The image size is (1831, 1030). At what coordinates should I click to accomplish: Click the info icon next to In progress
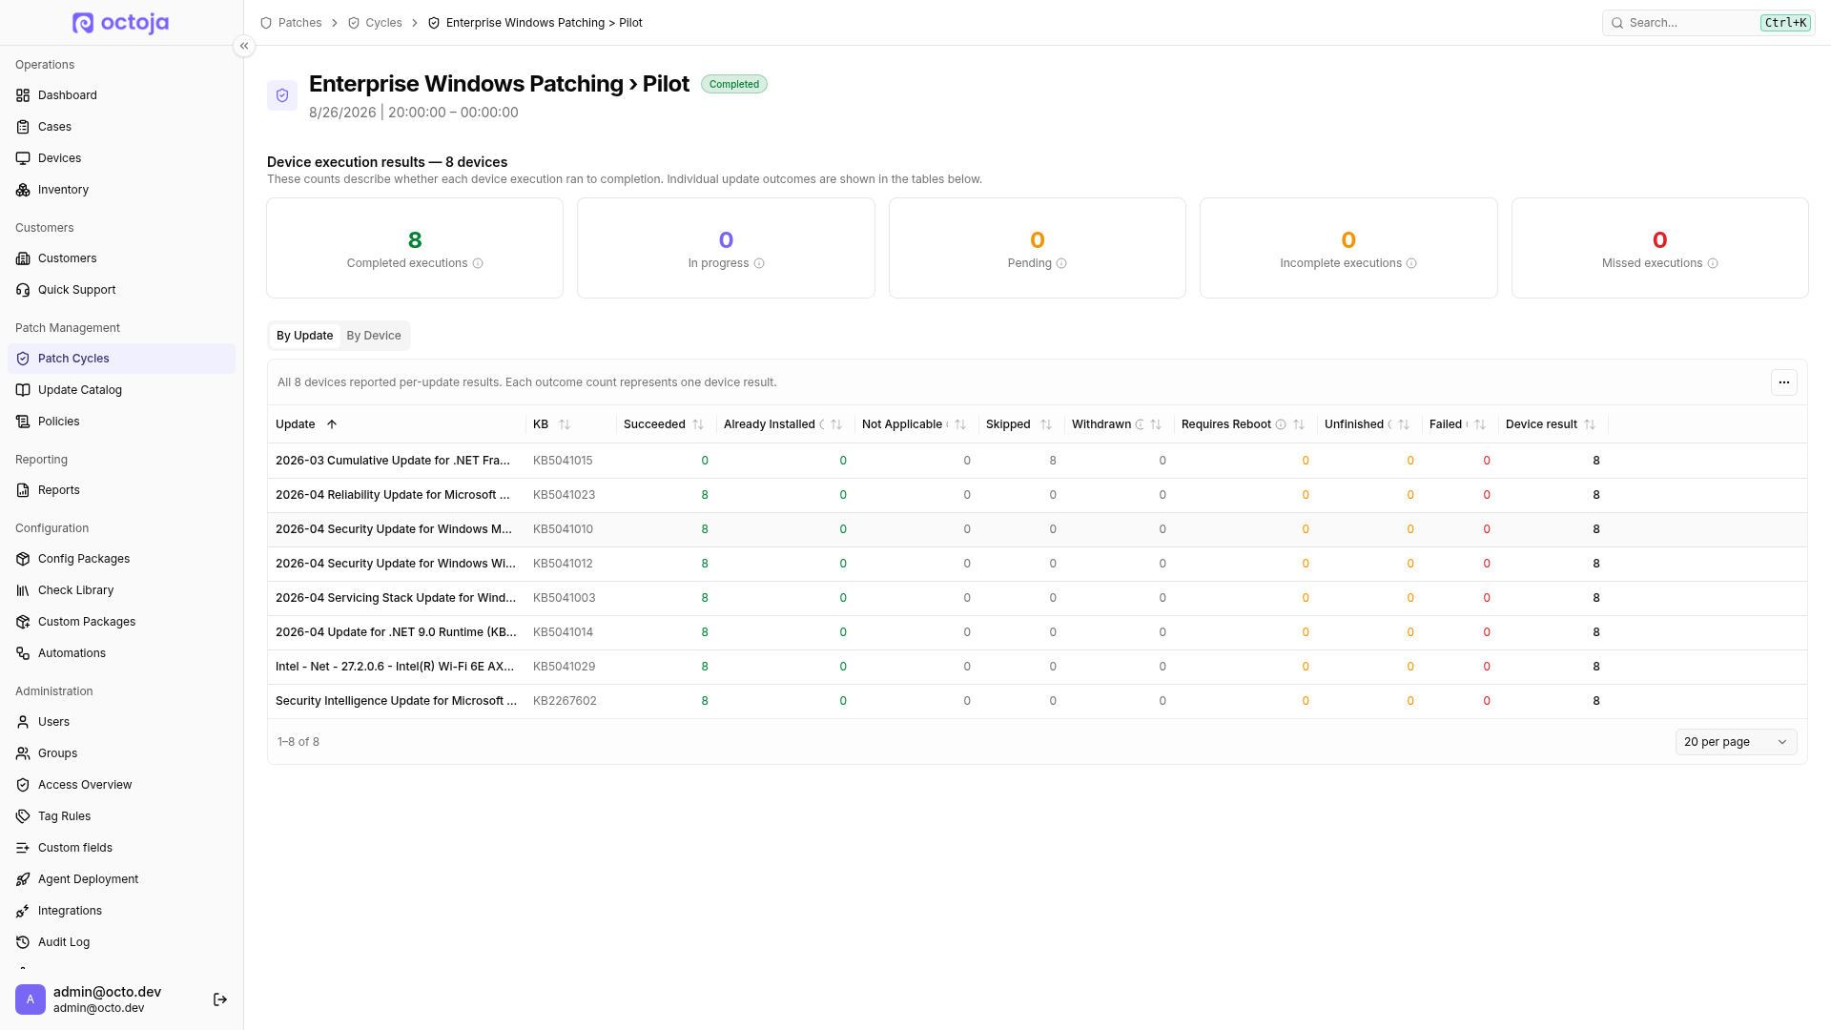pyautogui.click(x=759, y=263)
